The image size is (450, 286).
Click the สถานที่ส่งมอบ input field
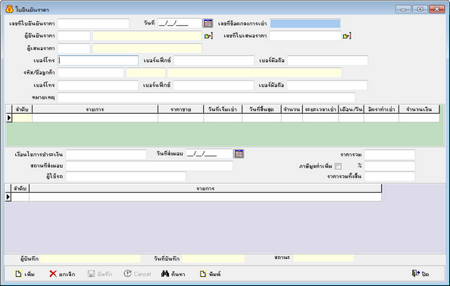149,166
